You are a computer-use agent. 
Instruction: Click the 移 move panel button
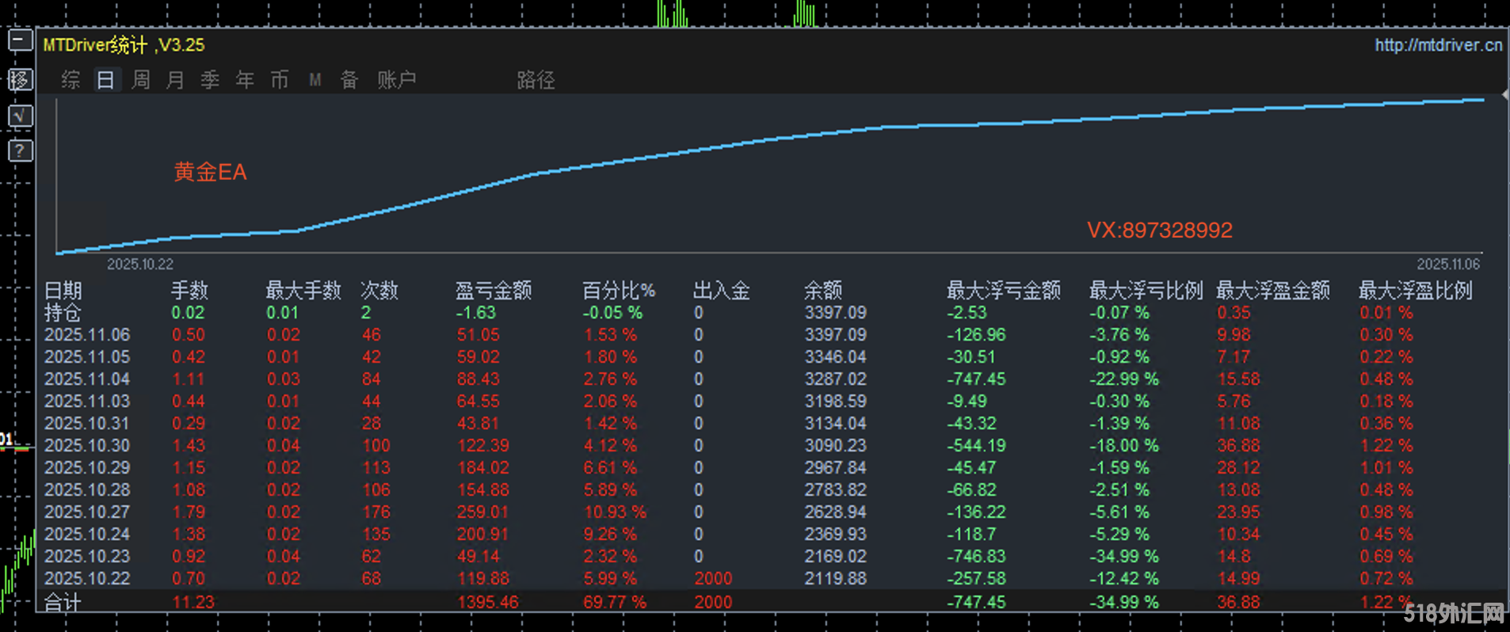click(20, 79)
